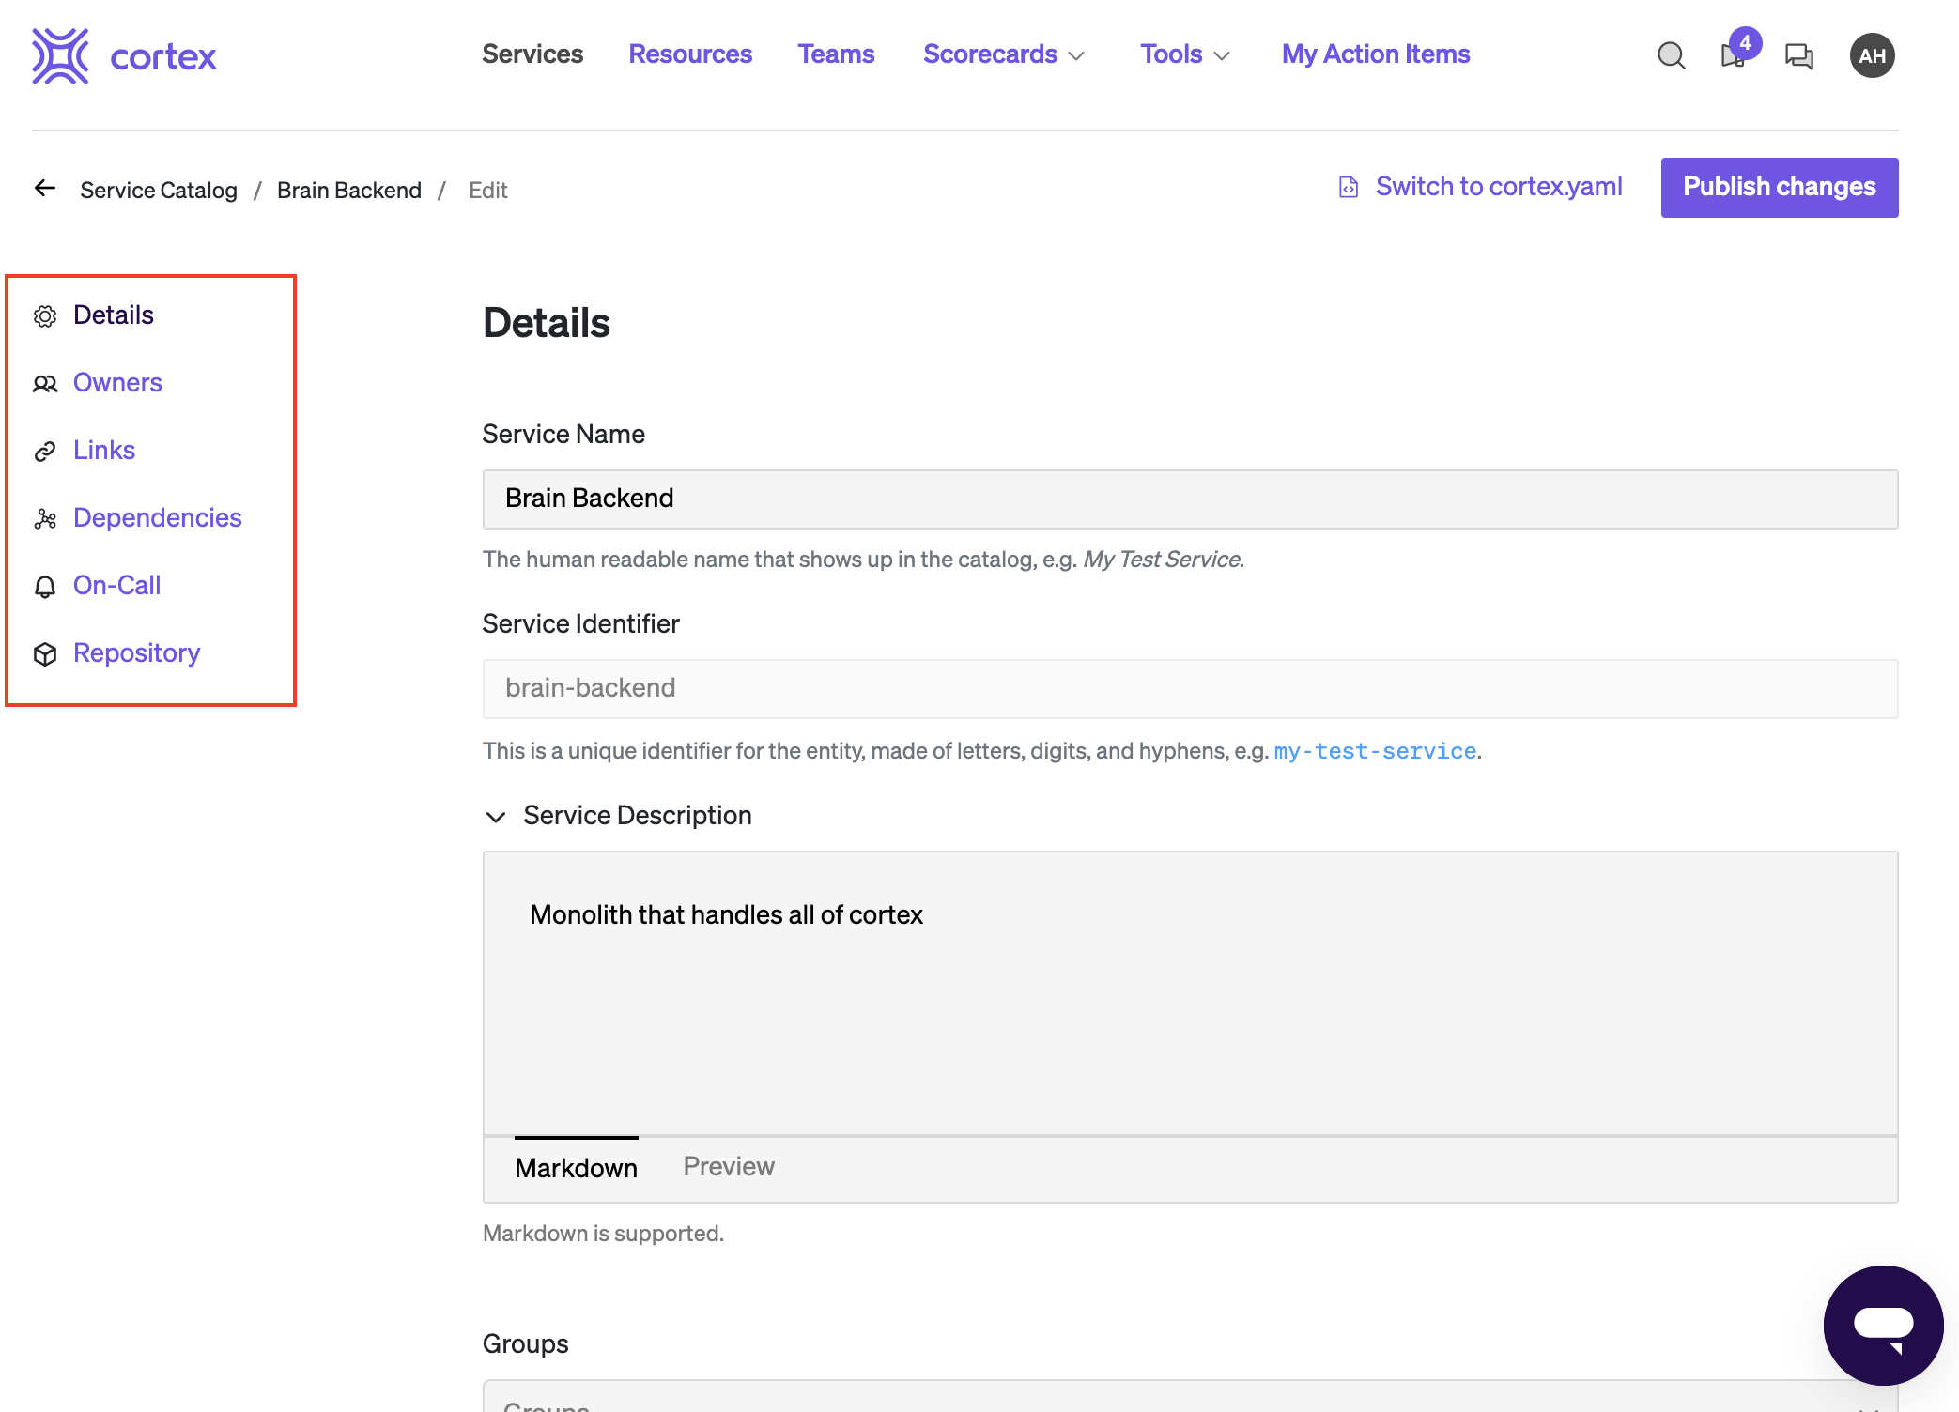The width and height of the screenshot is (1959, 1412).
Task: Expand the Scorecards dropdown menu
Action: click(1004, 54)
